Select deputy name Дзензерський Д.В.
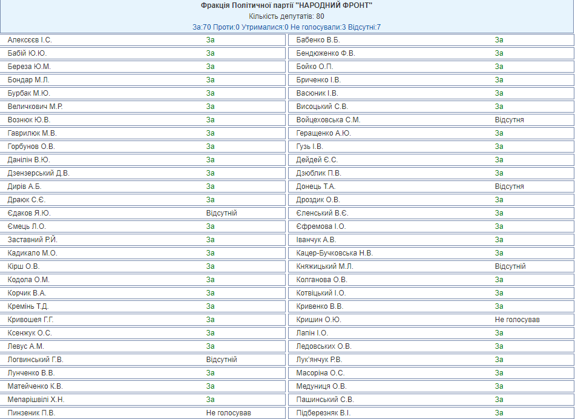 38,173
